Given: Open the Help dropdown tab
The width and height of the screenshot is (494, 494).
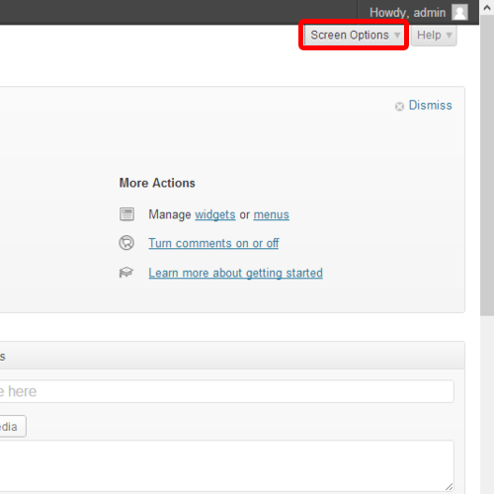Looking at the screenshot, I should pyautogui.click(x=434, y=35).
